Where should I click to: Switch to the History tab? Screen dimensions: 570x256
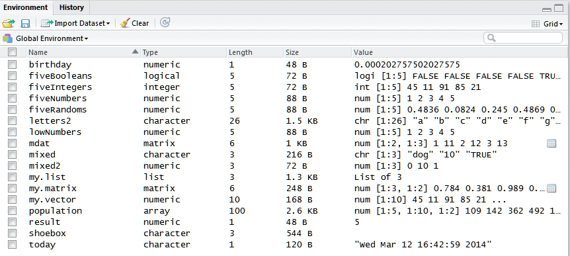click(71, 7)
